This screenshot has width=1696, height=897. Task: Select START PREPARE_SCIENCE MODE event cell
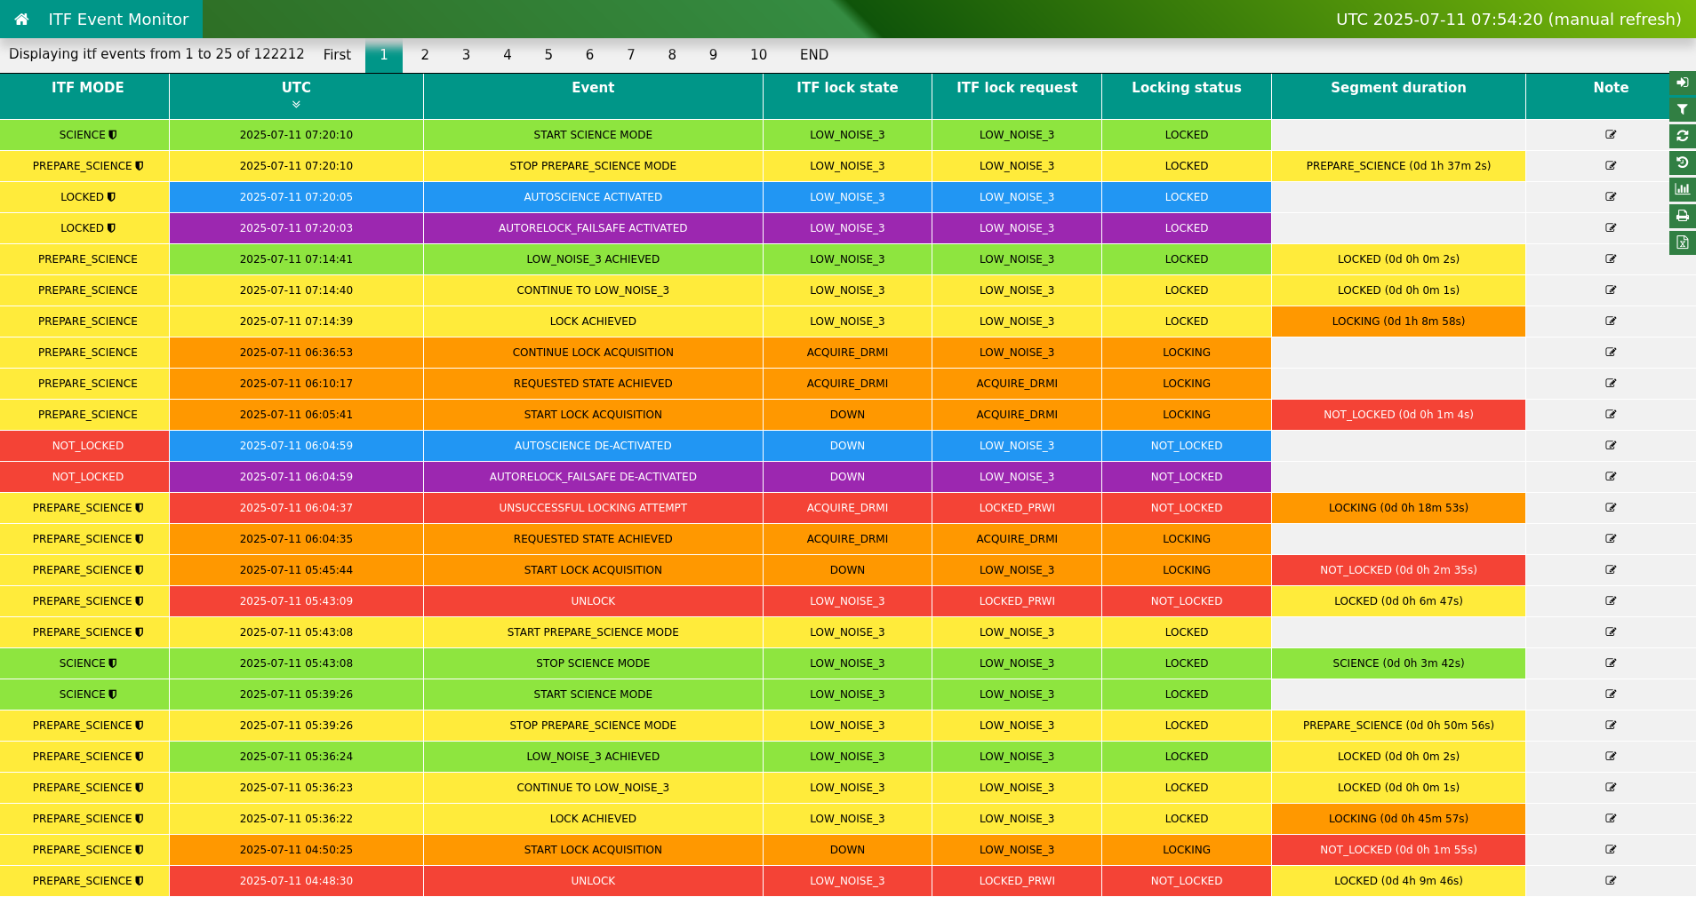point(593,632)
